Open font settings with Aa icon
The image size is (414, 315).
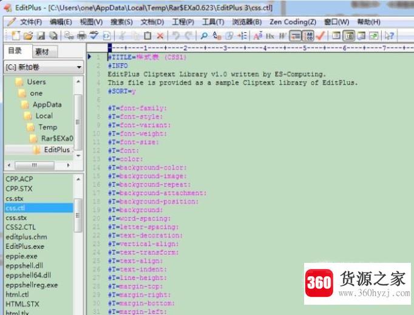point(258,36)
